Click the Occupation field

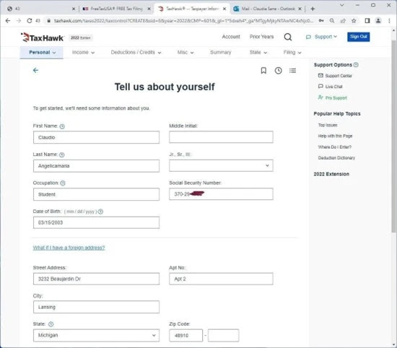96,194
